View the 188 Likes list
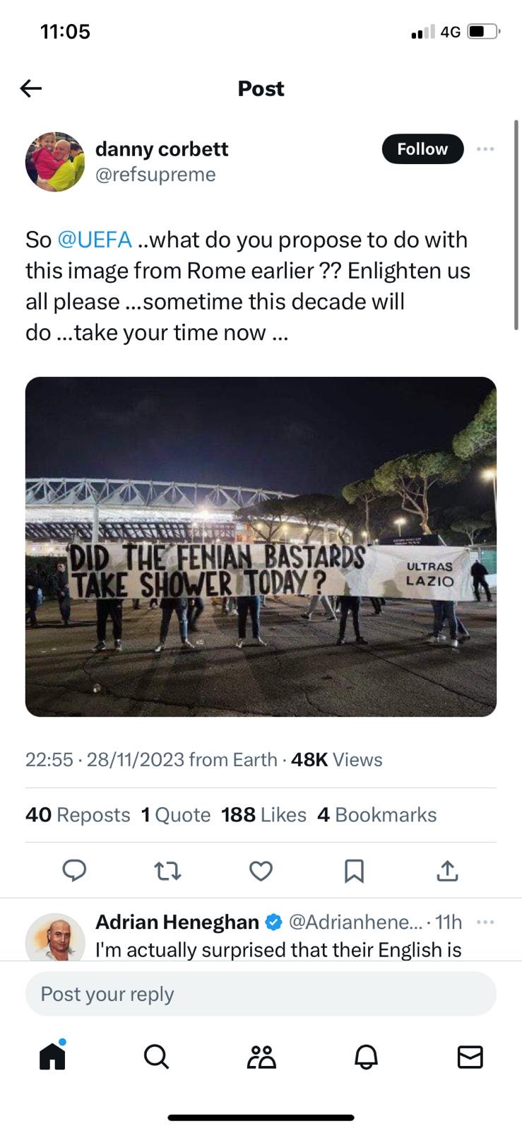Viewport: 522px width, 1131px height. (263, 815)
